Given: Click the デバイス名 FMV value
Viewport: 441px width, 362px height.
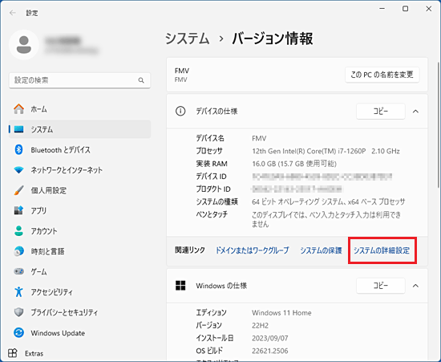Looking at the screenshot, I should pos(259,139).
